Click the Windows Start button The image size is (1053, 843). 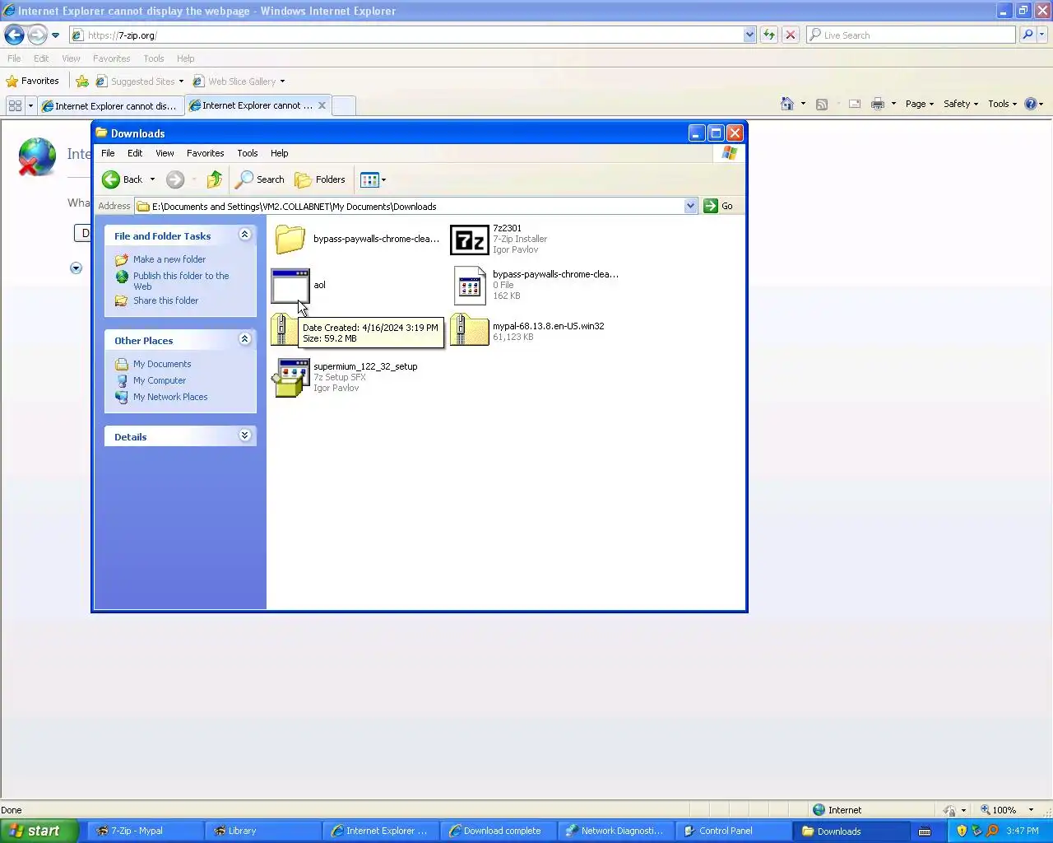(x=39, y=831)
